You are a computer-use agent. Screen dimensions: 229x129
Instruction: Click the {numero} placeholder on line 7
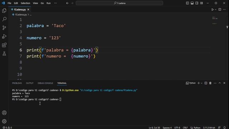pyautogui.click(x=81, y=56)
